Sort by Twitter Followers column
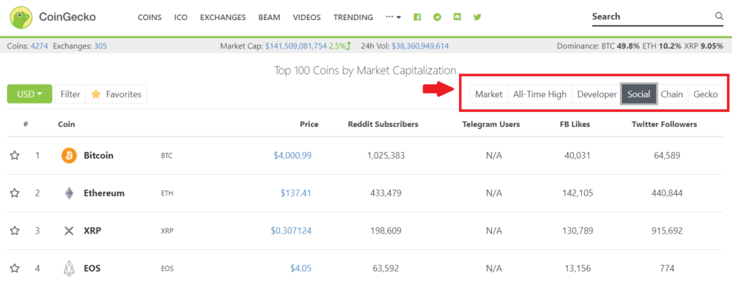The height and width of the screenshot is (287, 732). (664, 124)
